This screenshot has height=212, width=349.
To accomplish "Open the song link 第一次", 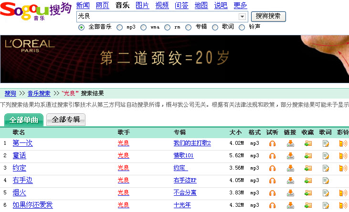I will 23,143.
